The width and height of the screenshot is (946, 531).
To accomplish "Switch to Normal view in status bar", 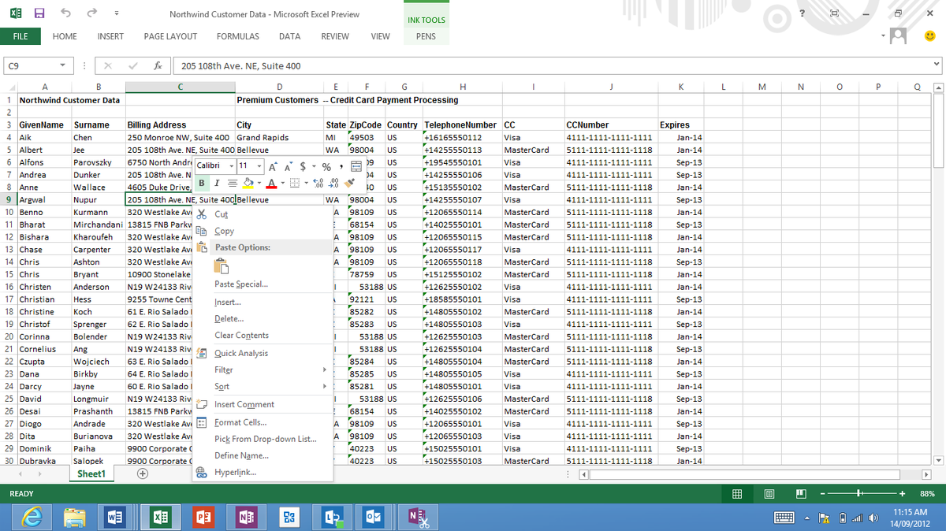I will click(x=736, y=494).
